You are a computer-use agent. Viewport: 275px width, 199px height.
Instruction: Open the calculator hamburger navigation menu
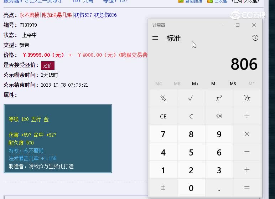tap(155, 38)
